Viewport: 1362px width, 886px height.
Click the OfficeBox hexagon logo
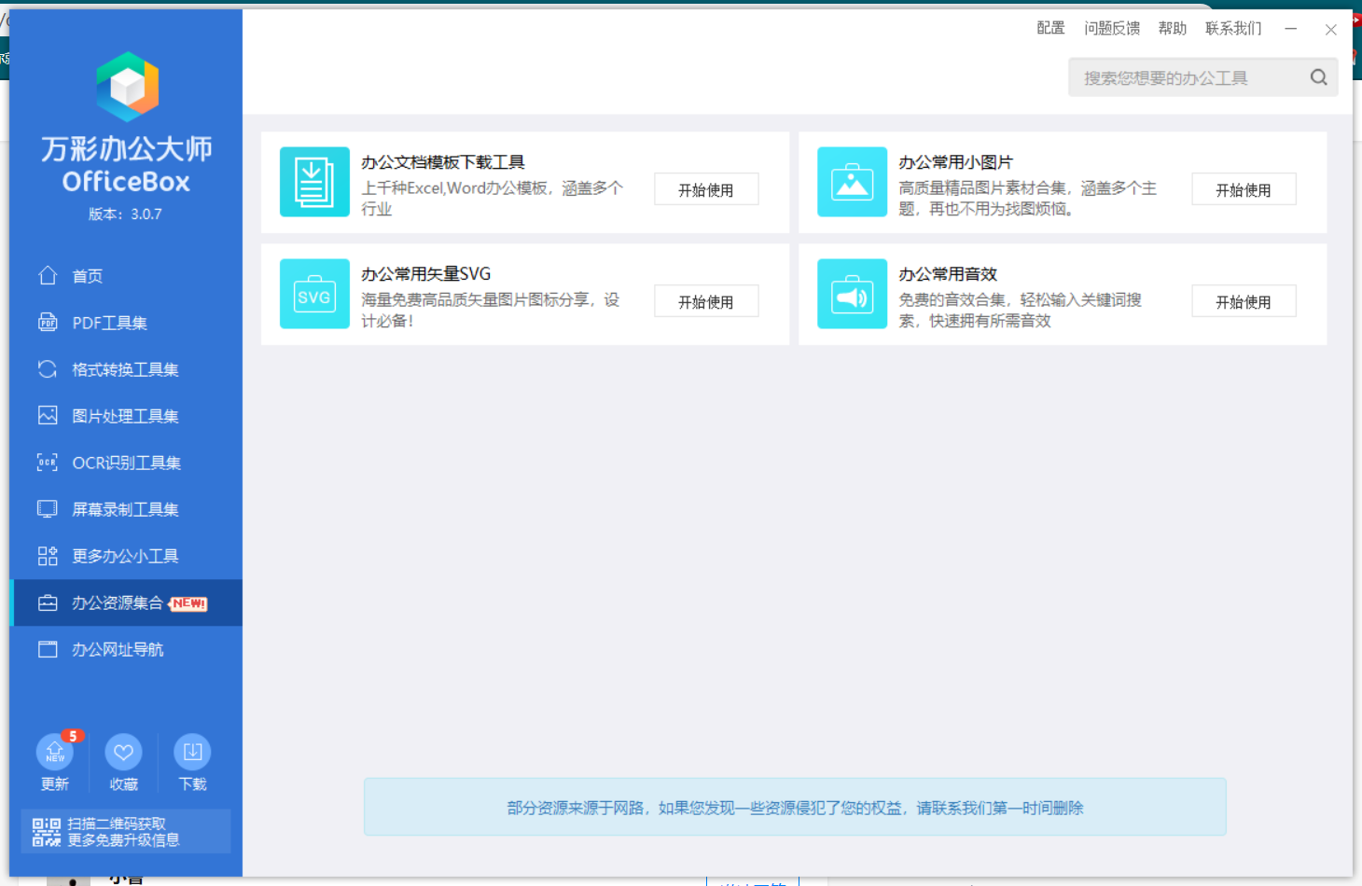pos(127,87)
